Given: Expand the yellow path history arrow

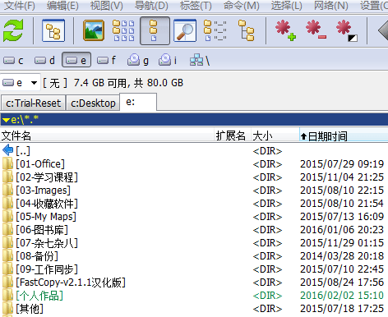Looking at the screenshot, I should (x=6, y=120).
